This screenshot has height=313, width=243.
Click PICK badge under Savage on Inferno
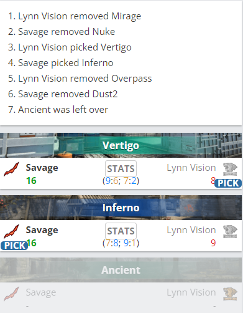tap(14, 246)
